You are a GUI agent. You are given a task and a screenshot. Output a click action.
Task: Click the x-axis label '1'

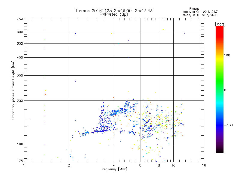pyautogui.click(x=24, y=165)
